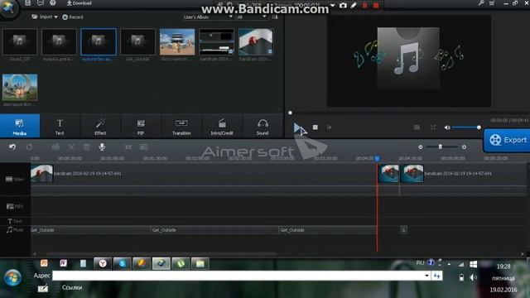Click the help question mark icon
This screenshot has width=530, height=298.
53,3
